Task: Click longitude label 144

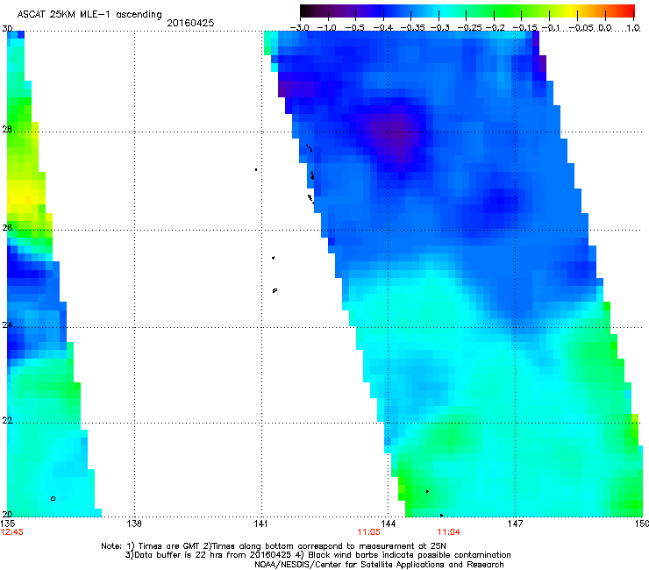Action: click(x=389, y=524)
